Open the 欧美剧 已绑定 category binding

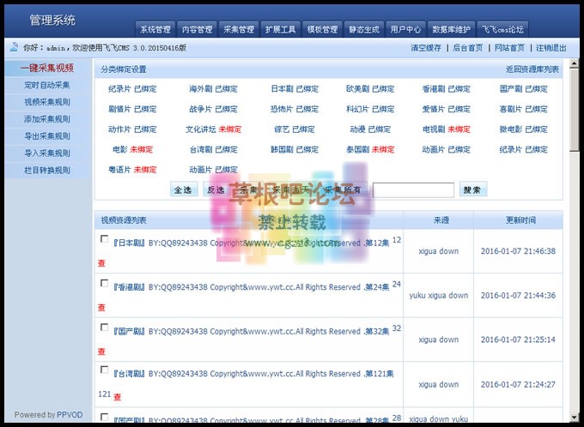[370, 89]
